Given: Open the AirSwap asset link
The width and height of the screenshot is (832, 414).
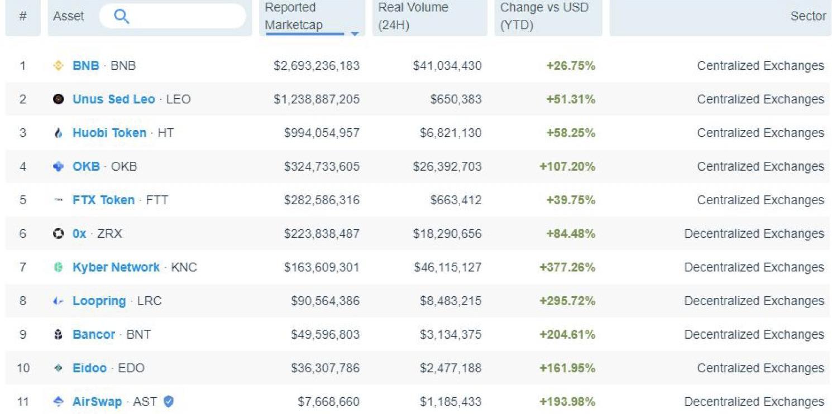Looking at the screenshot, I should 97,402.
